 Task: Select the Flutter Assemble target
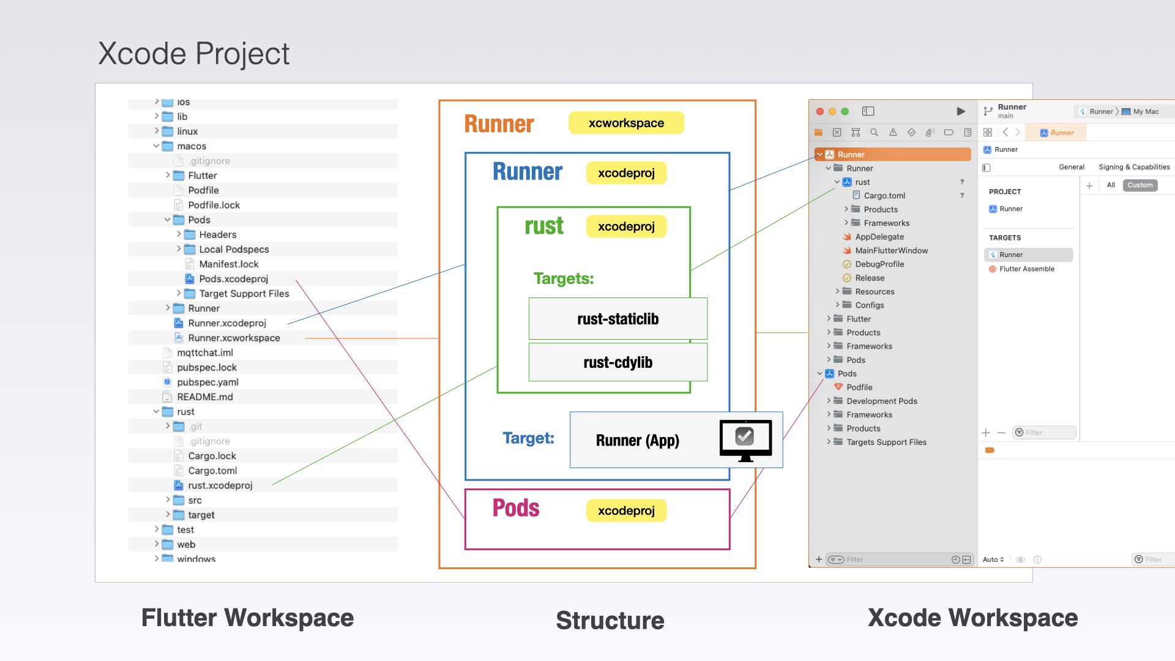pos(1026,269)
